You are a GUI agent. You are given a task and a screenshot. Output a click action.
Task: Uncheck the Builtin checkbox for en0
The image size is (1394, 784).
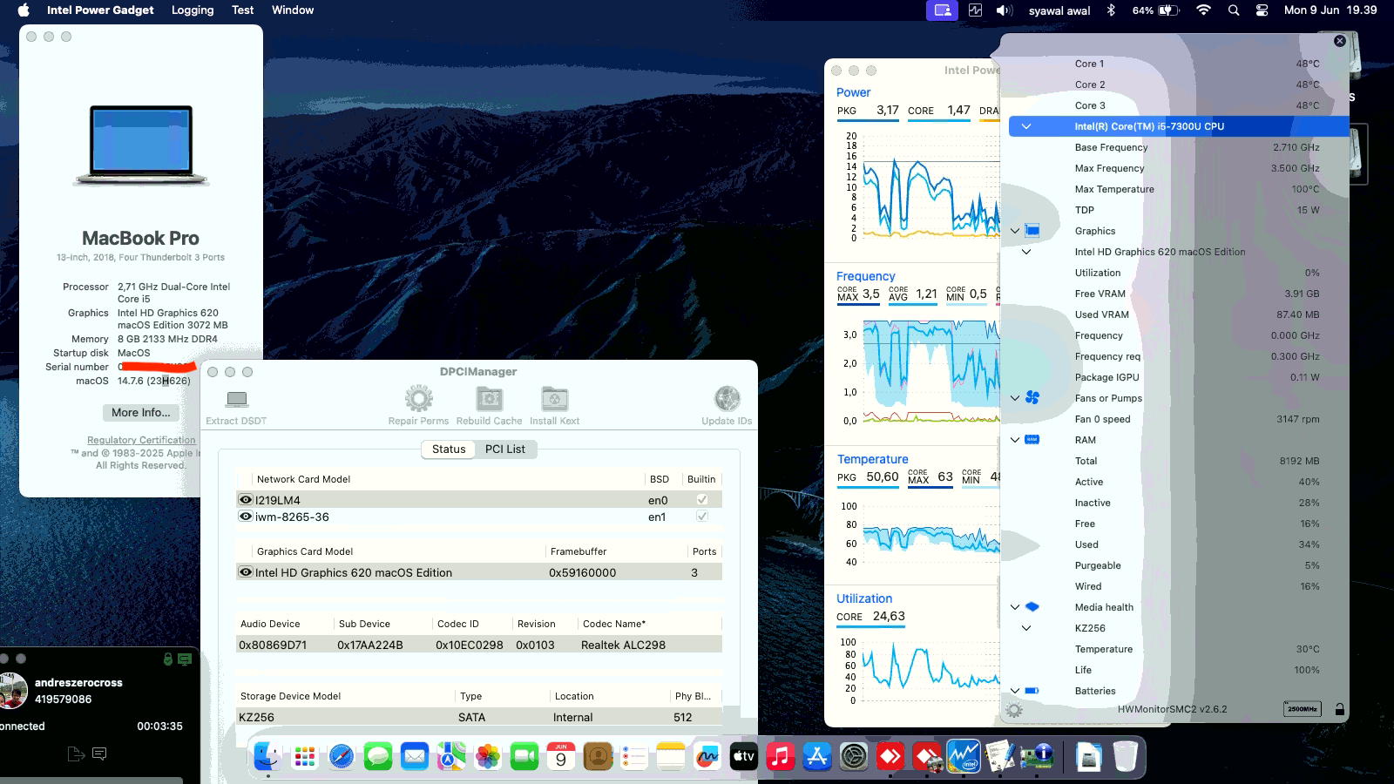[701, 499]
